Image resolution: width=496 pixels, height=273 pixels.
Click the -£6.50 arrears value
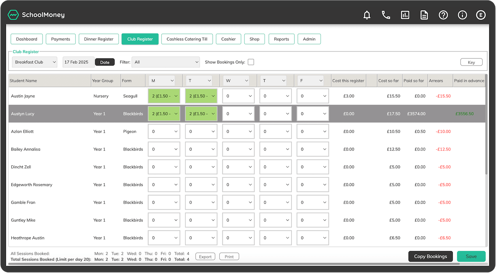444,238
